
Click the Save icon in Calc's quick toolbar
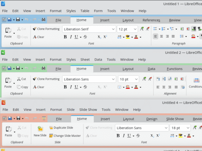click(18, 68)
